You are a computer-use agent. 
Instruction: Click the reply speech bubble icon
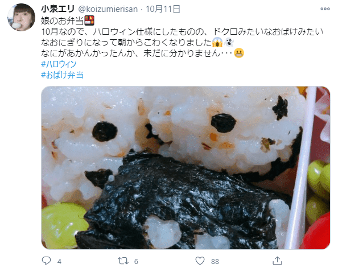[x=46, y=261]
